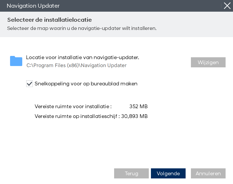Click the blank white area above the buttons
Image resolution: width=233 pixels, height=184 pixels.
[116, 143]
